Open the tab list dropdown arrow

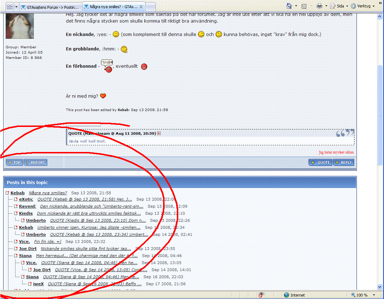pos(17,7)
